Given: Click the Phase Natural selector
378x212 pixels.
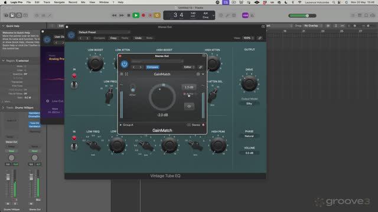Looking at the screenshot, I should click(x=249, y=136).
